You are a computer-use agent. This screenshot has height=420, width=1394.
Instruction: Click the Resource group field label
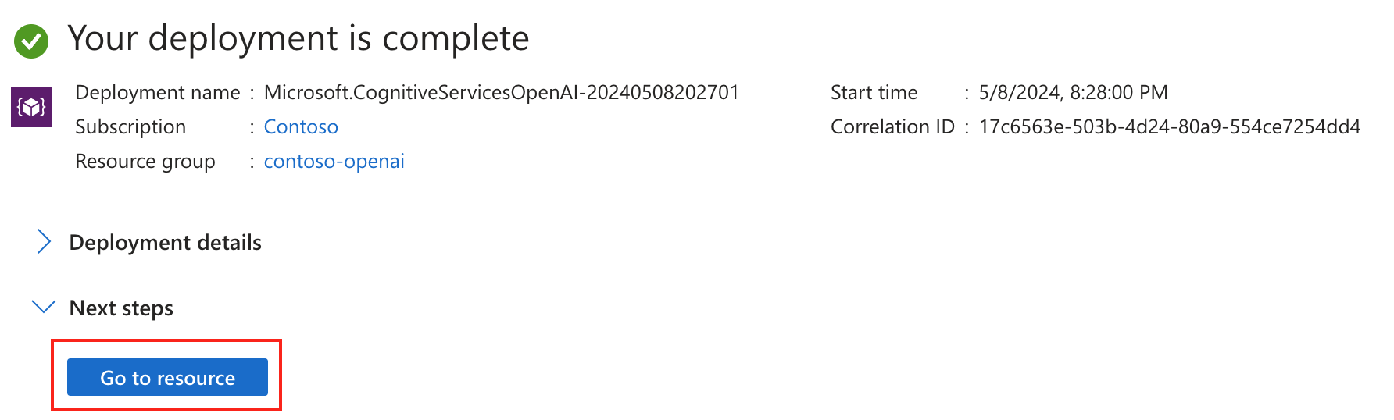(x=145, y=162)
